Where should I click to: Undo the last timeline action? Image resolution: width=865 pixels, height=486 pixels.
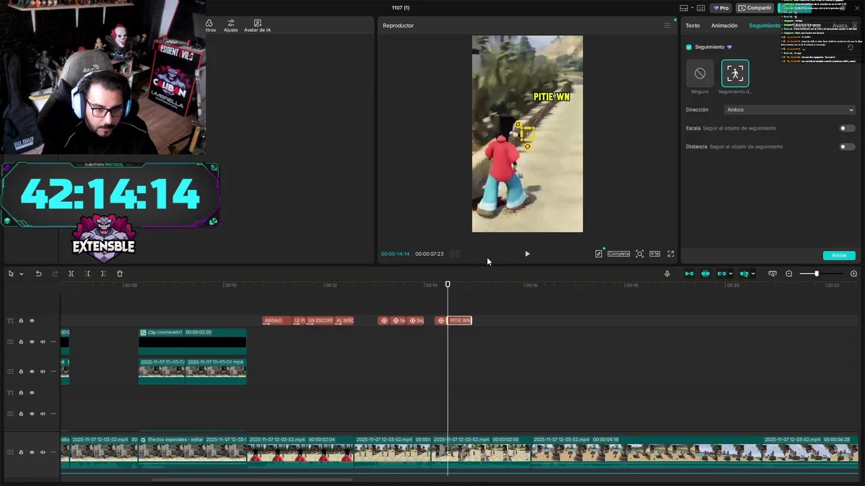click(x=39, y=273)
